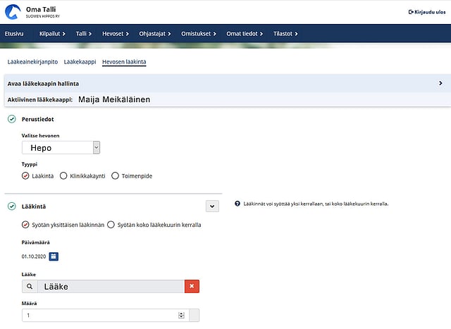Click the Perustiedot green checkmark icon

12,120
